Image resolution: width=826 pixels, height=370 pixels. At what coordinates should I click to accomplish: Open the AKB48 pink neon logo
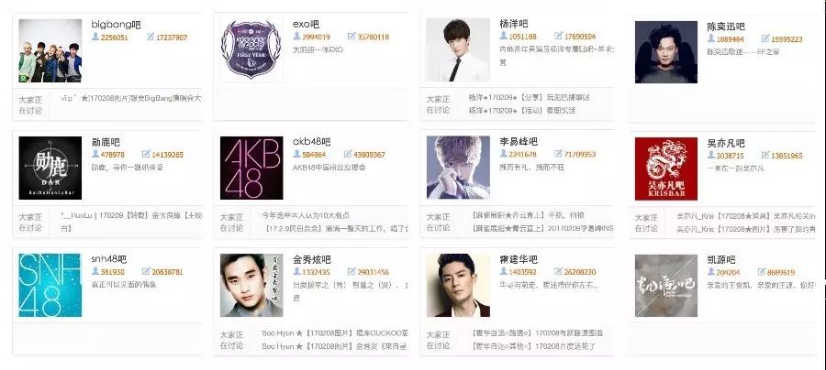251,169
